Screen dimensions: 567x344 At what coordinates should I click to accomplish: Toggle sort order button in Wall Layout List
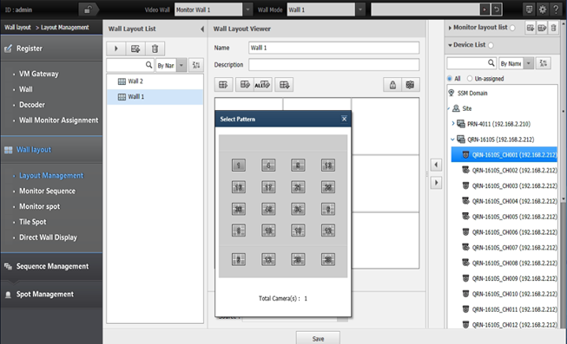click(196, 65)
